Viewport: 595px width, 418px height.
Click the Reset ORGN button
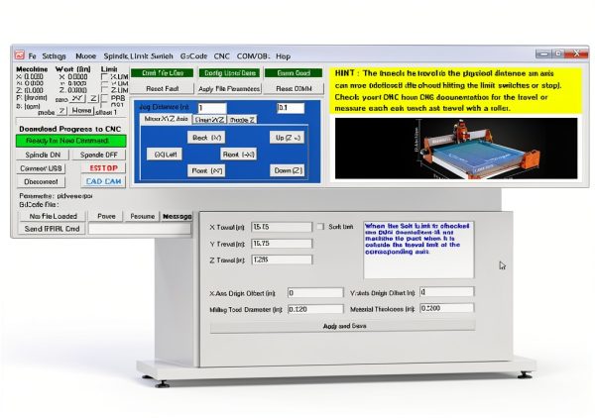point(294,88)
